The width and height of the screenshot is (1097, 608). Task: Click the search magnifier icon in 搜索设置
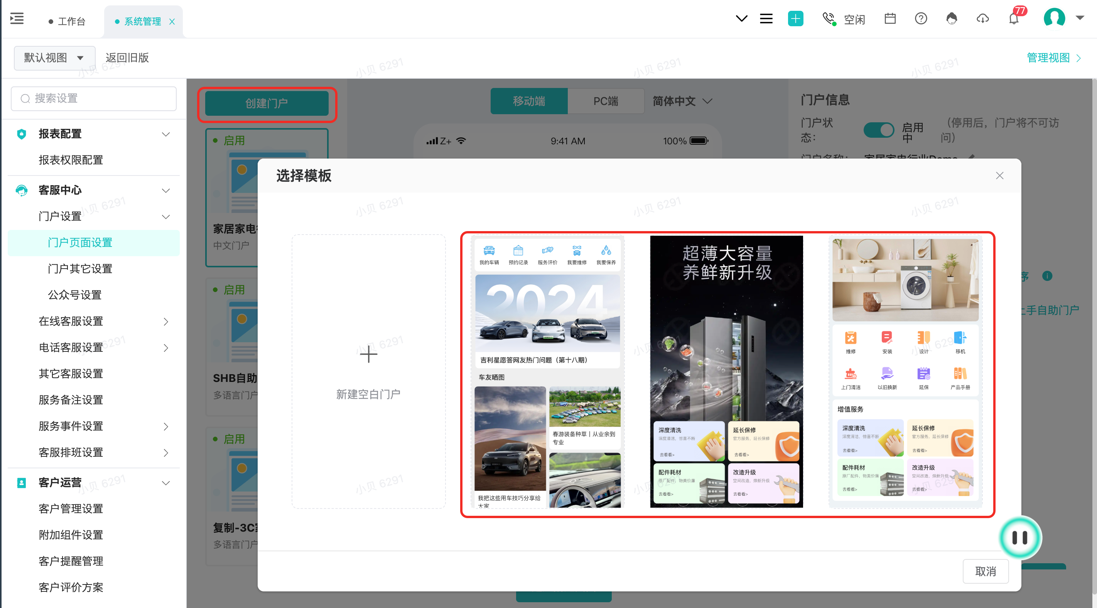[25, 99]
